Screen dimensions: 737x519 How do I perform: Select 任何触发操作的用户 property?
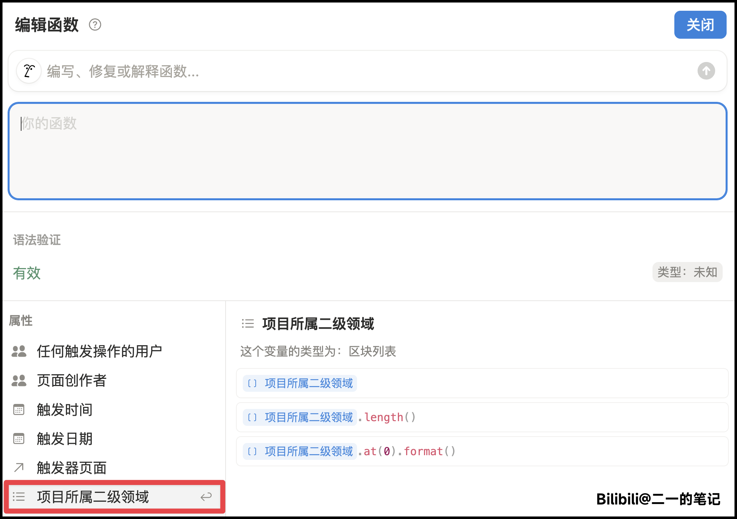coord(99,351)
